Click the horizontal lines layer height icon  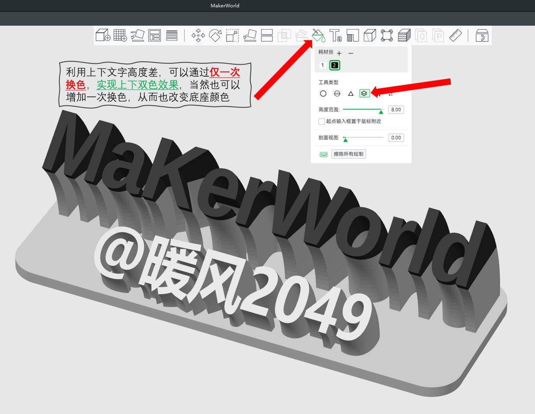172,35
